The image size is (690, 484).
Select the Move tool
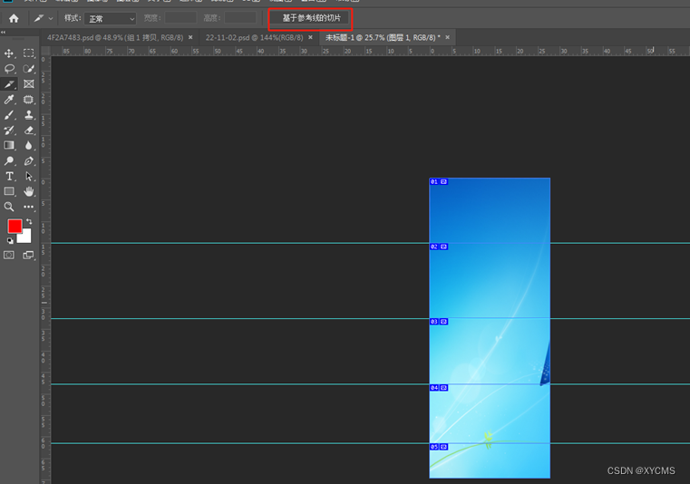pos(9,53)
